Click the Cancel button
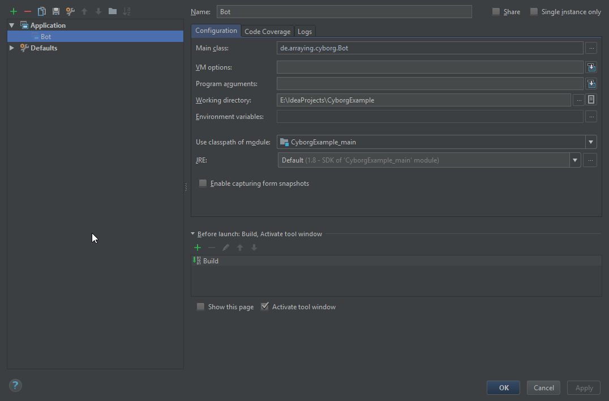609x401 pixels. [543, 388]
